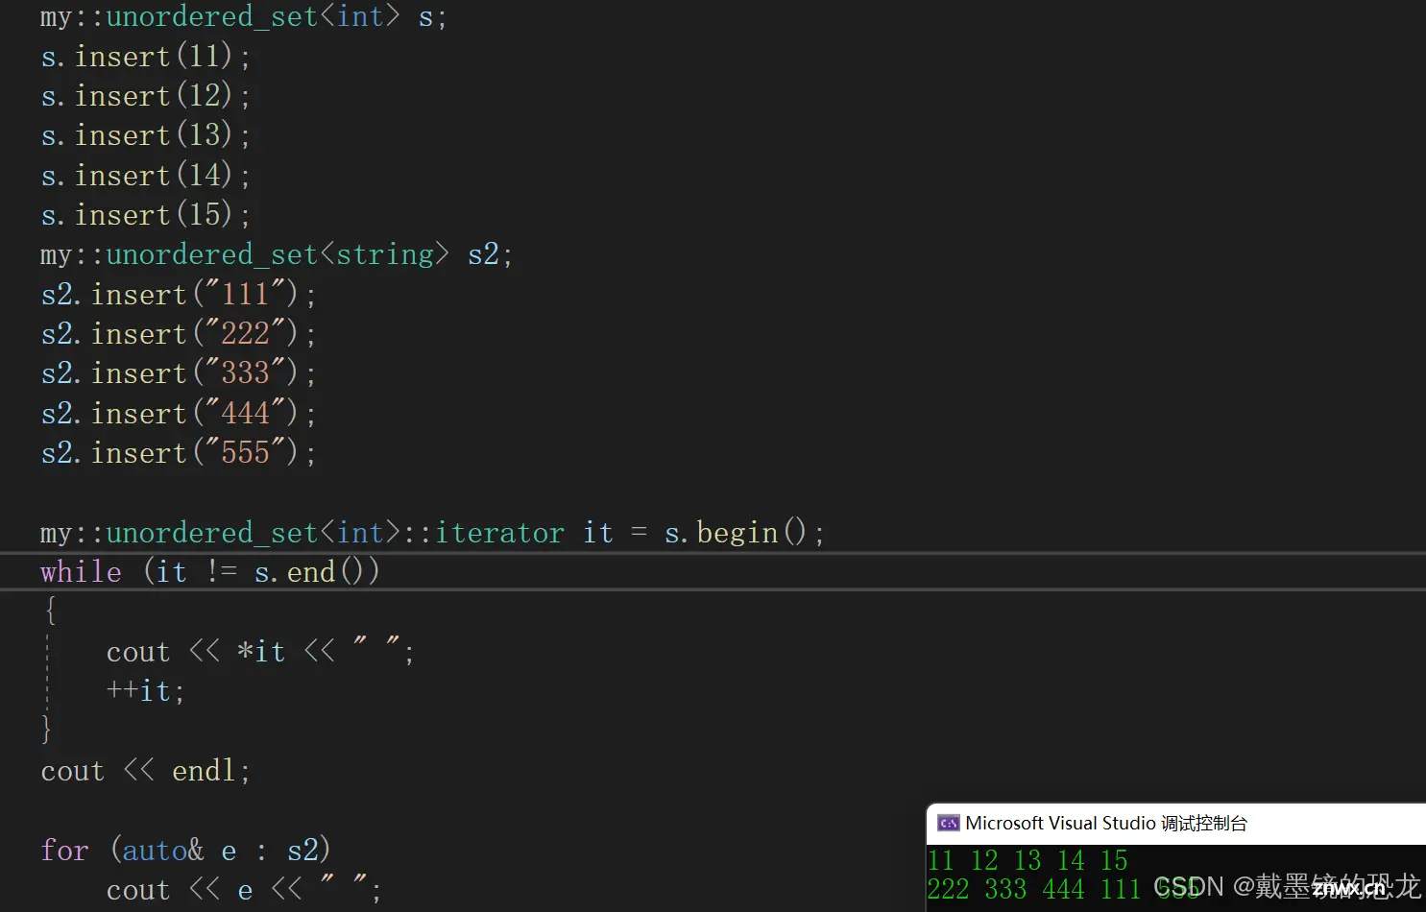Click the opening brace of the while block

(51, 611)
